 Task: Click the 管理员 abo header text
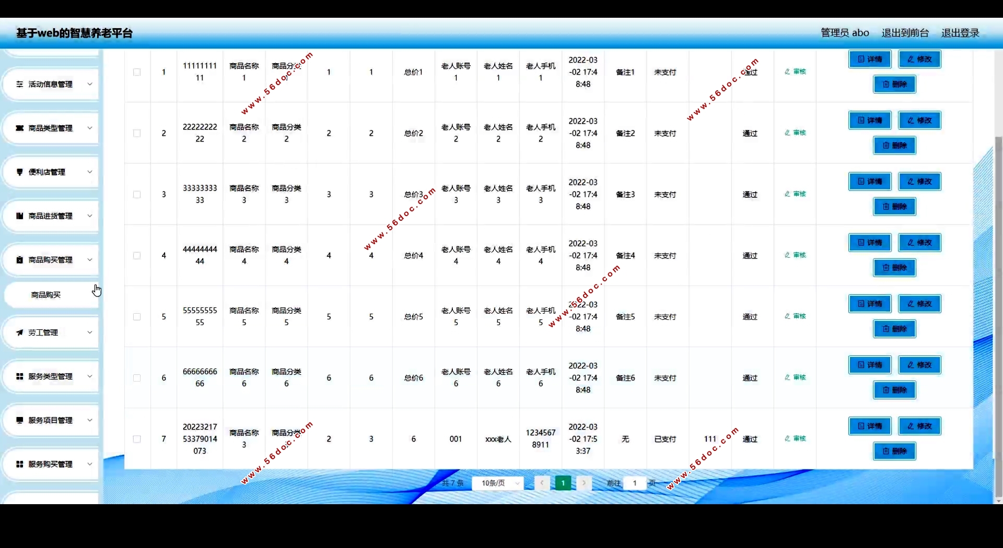click(845, 33)
